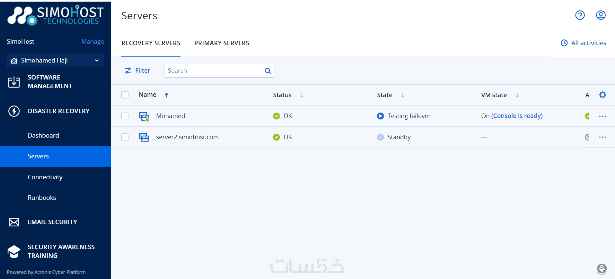Open more actions menu for Mohamed
This screenshot has width=615, height=279.
click(602, 116)
